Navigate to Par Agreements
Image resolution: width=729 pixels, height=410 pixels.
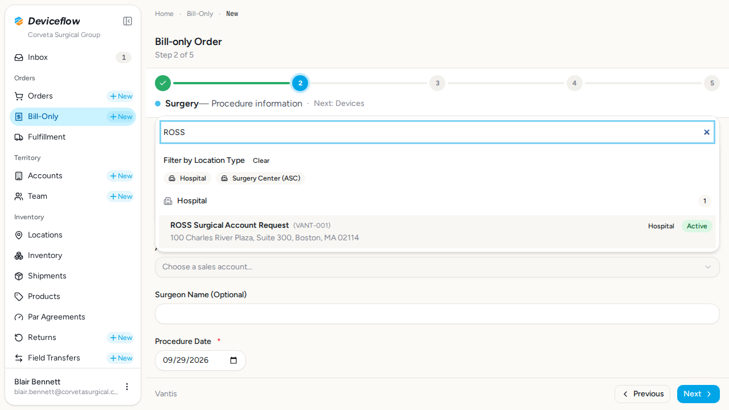[x=73, y=317]
